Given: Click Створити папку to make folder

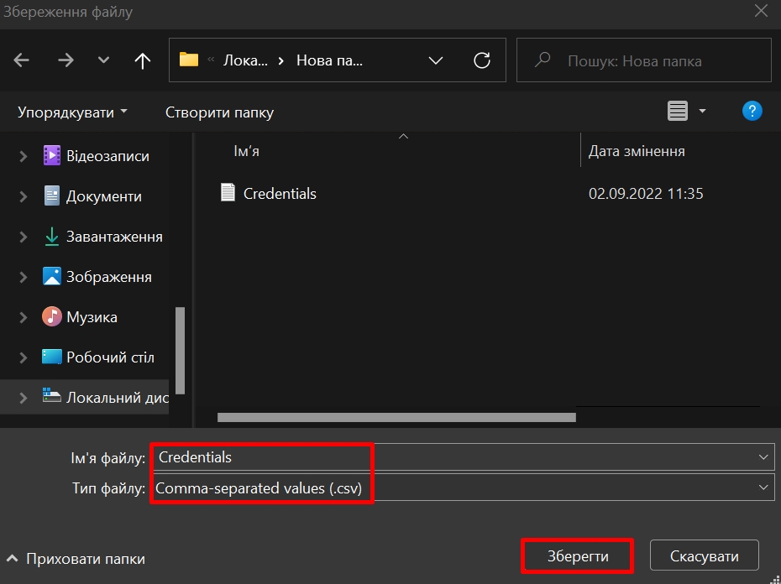Looking at the screenshot, I should pos(219,112).
